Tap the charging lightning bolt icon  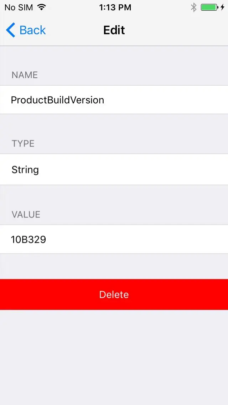(x=222, y=7)
